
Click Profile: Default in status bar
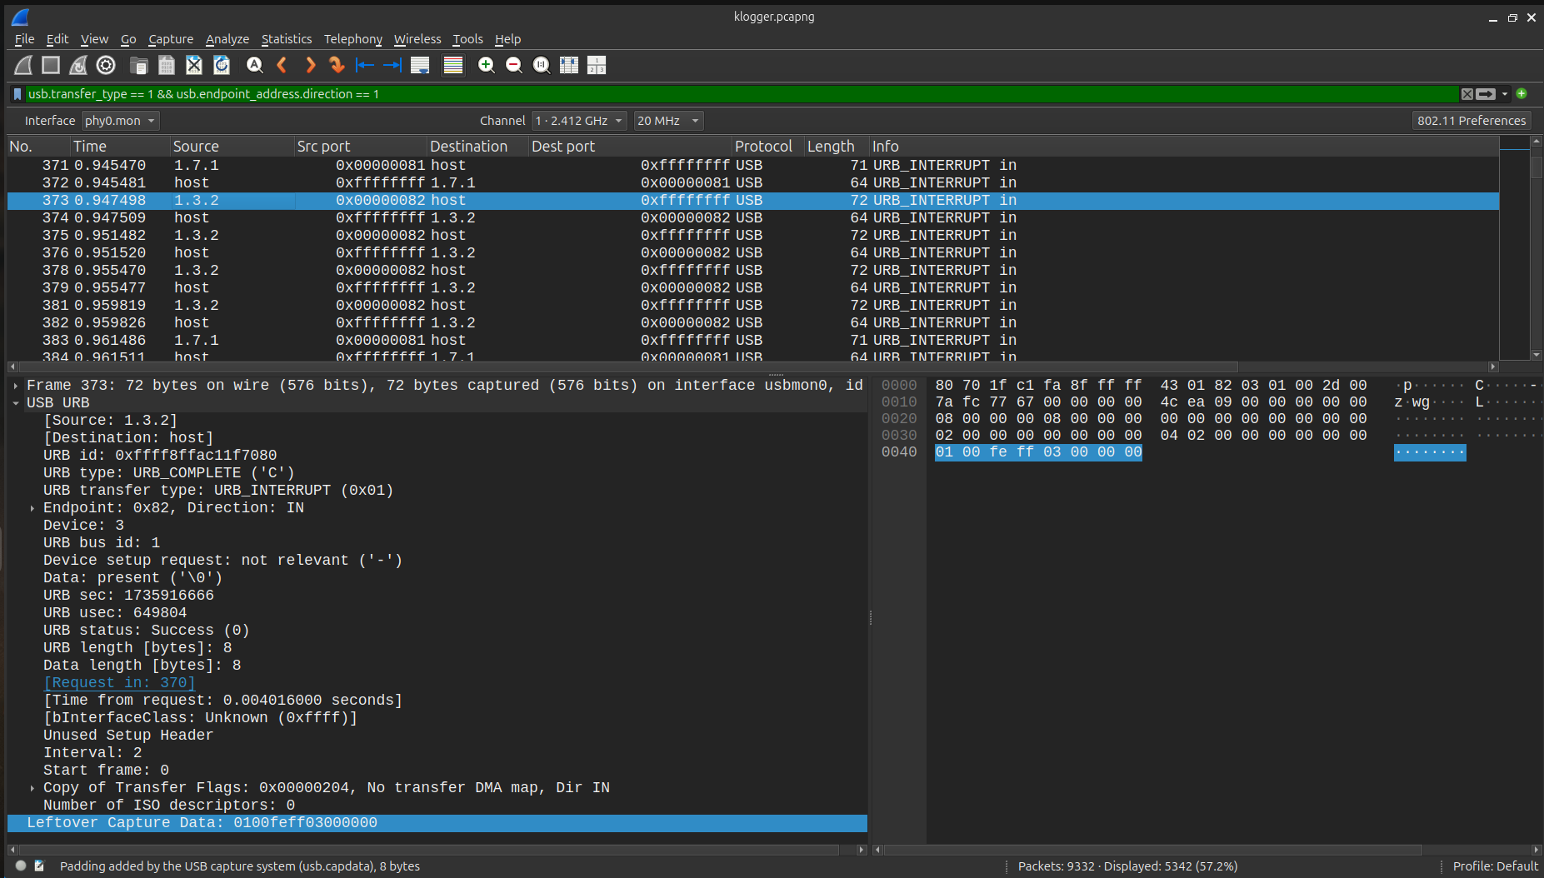point(1495,866)
